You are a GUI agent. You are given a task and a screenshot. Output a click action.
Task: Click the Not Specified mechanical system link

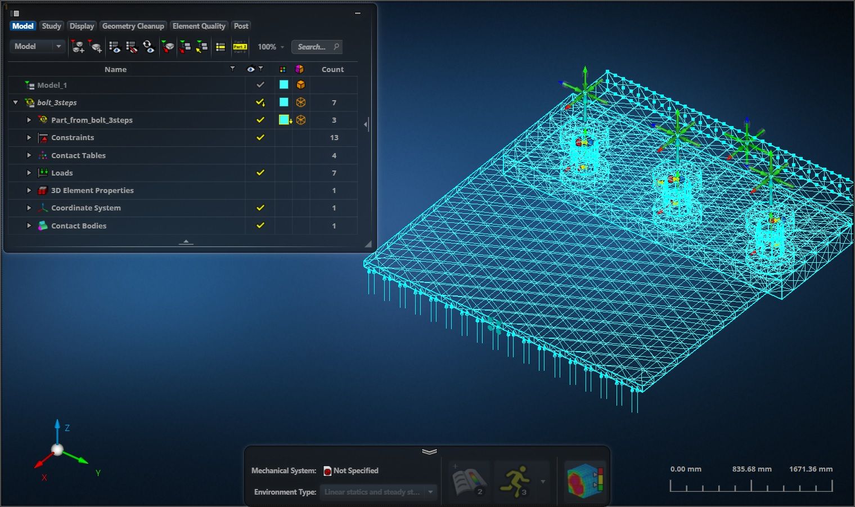click(355, 470)
